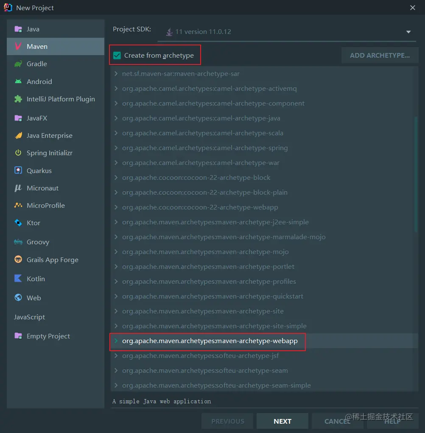This screenshot has height=433, width=425.
Task: Uncheck Create from archetype checkbox
Action: (117, 56)
